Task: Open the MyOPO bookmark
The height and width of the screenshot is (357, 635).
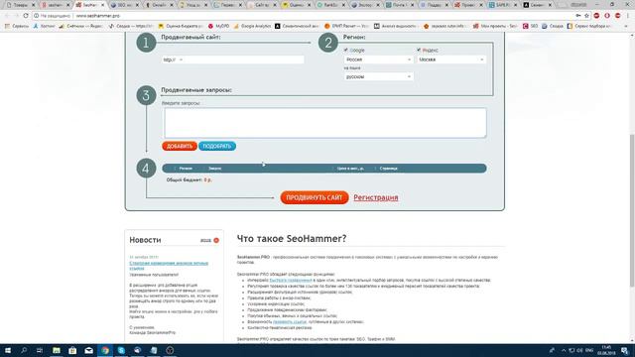Action: 218,26
